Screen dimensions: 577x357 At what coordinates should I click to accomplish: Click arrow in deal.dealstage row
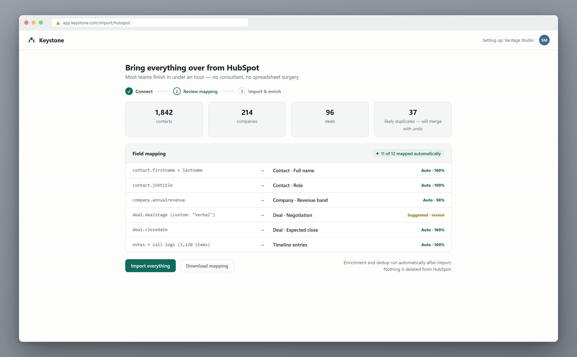(x=263, y=215)
